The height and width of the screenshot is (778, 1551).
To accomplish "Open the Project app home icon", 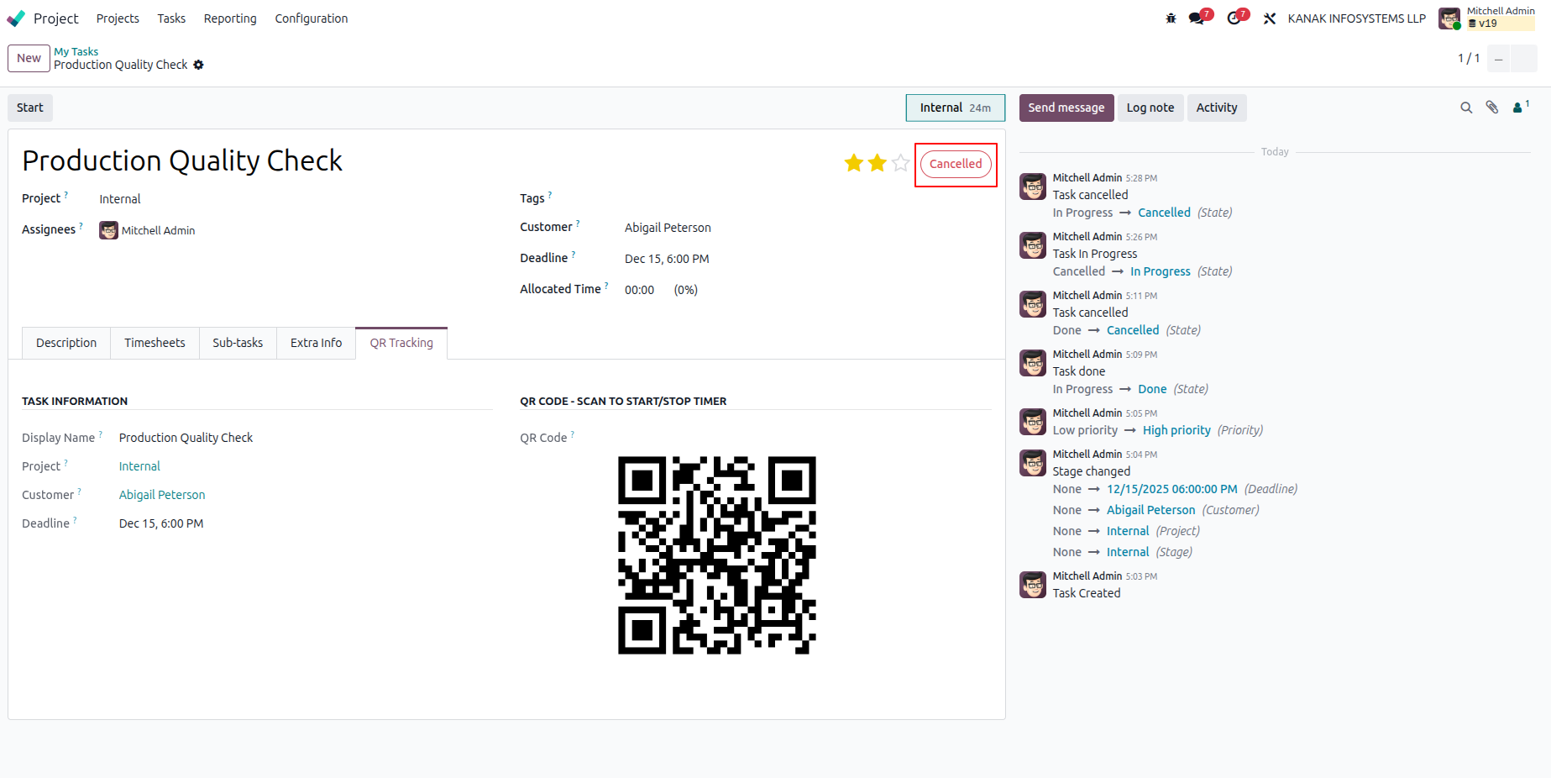I will pyautogui.click(x=16, y=18).
